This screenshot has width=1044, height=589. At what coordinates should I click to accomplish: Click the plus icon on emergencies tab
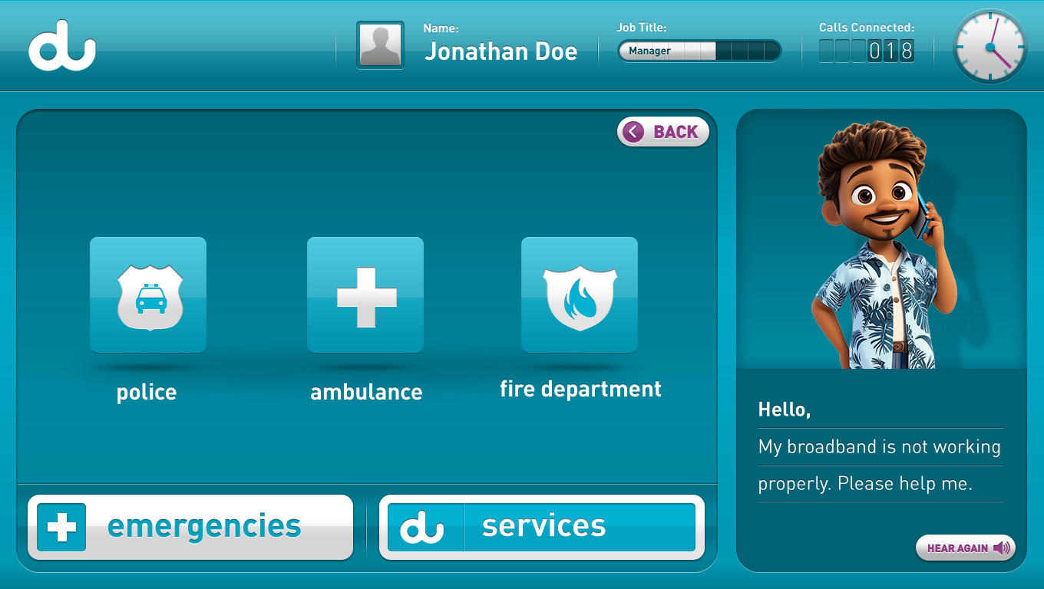click(61, 527)
